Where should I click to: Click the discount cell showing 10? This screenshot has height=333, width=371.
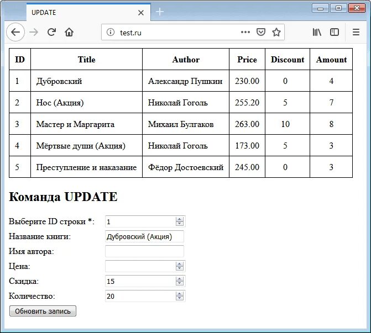pyautogui.click(x=288, y=124)
